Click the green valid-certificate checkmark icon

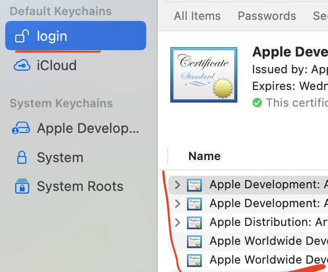coord(257,103)
